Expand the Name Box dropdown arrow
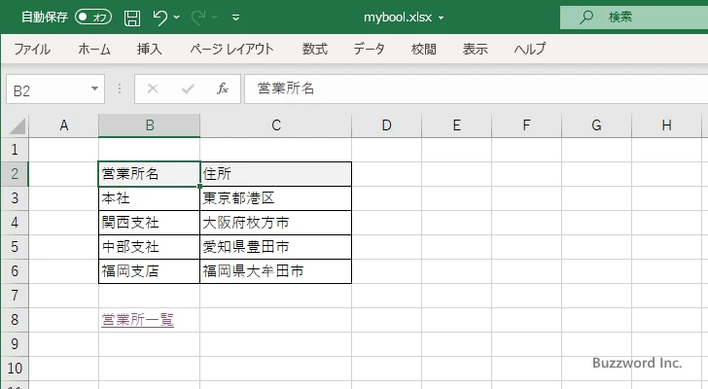The width and height of the screenshot is (708, 389). [94, 88]
